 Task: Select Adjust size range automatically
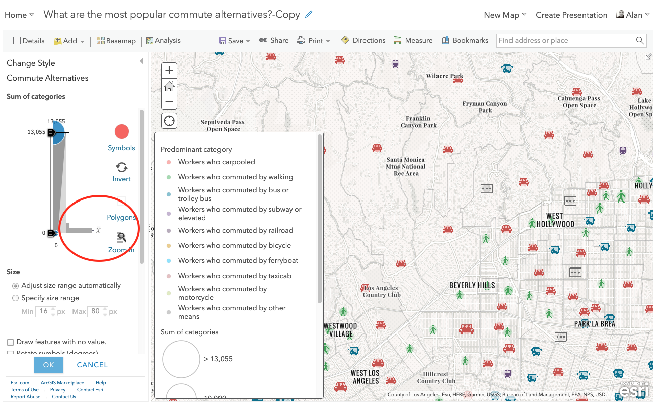[15, 286]
